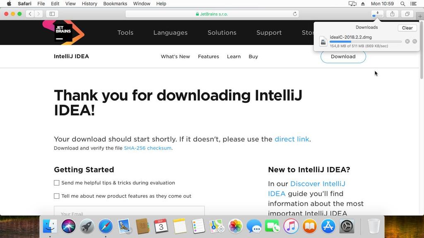Open Launchpad rocket icon in dock
The width and height of the screenshot is (424, 238).
(87, 226)
